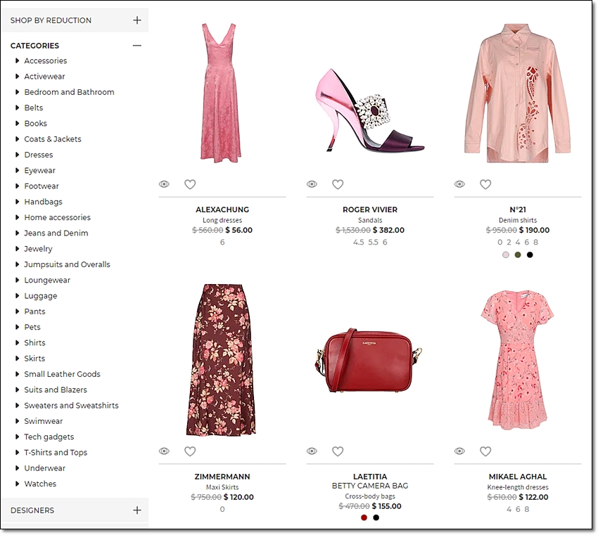Open the Underwear category
This screenshot has width=598, height=535.
[44, 468]
